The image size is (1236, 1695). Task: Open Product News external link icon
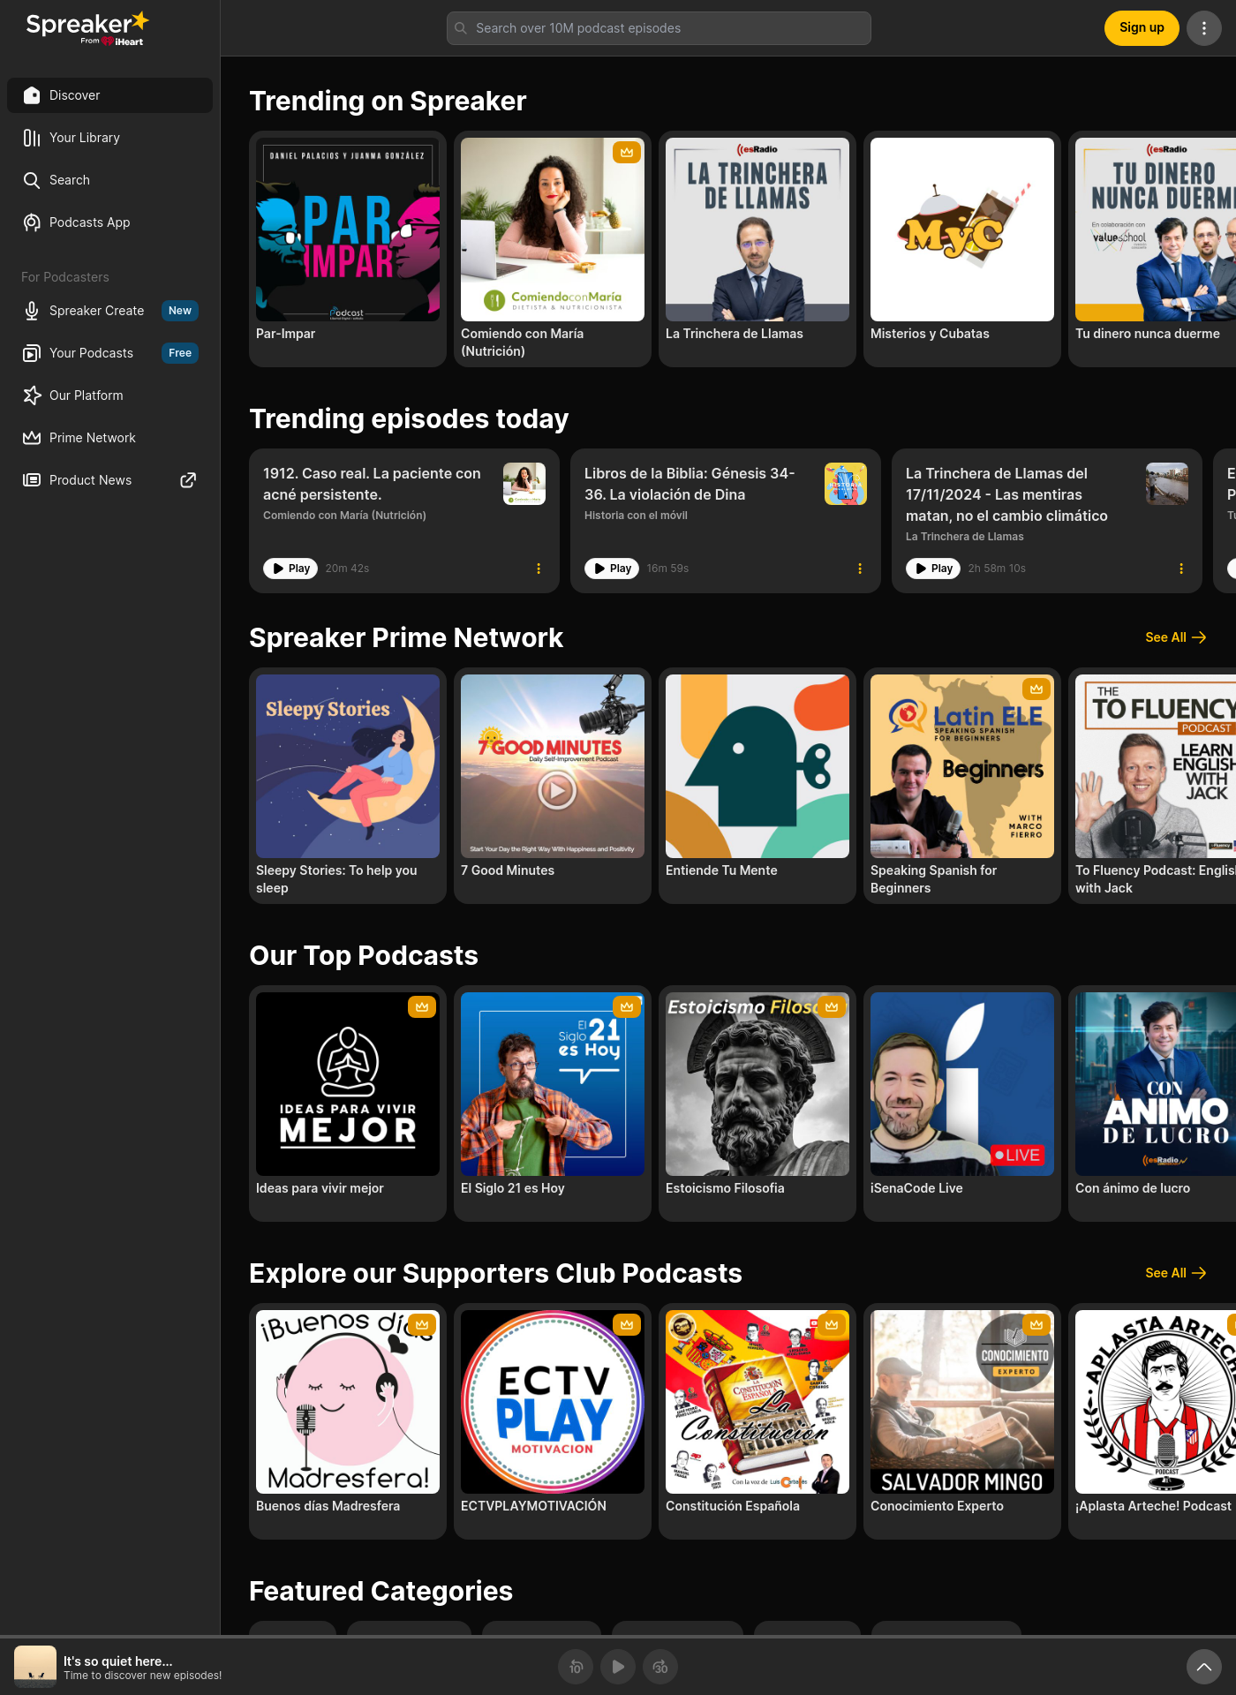(x=188, y=480)
